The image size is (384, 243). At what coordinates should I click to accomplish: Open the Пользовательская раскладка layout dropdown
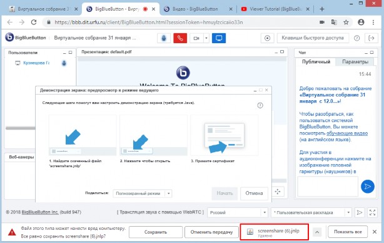click(311, 212)
